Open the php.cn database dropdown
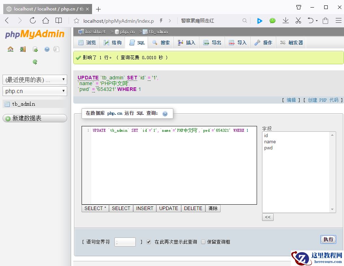This screenshot has width=344, height=266. click(35, 91)
